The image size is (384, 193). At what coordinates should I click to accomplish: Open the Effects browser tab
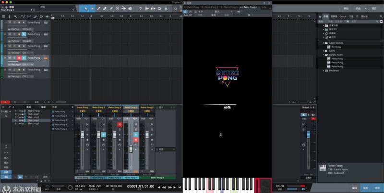pyautogui.click(x=334, y=16)
